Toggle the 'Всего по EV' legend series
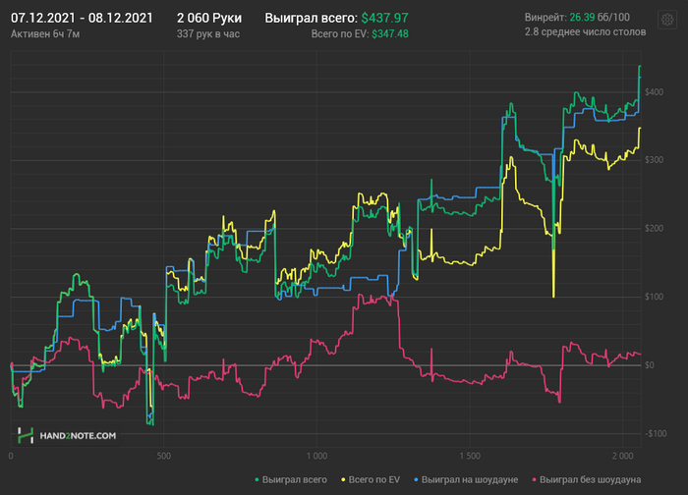 371,480
